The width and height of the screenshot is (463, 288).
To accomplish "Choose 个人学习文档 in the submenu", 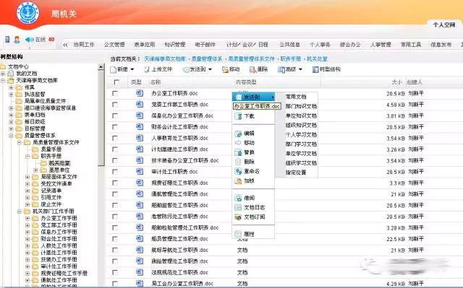I will point(301,134).
